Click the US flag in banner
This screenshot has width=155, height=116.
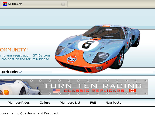point(56,91)
